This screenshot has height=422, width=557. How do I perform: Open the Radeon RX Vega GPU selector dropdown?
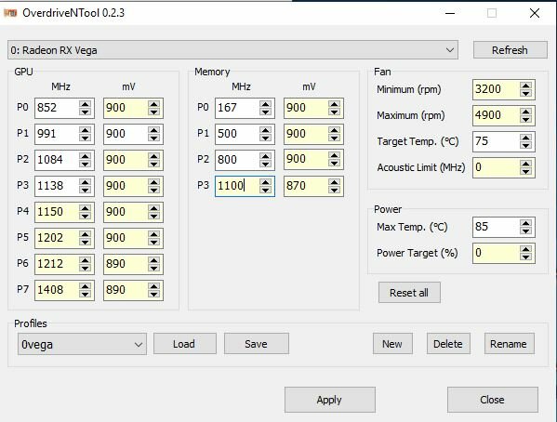[232, 50]
